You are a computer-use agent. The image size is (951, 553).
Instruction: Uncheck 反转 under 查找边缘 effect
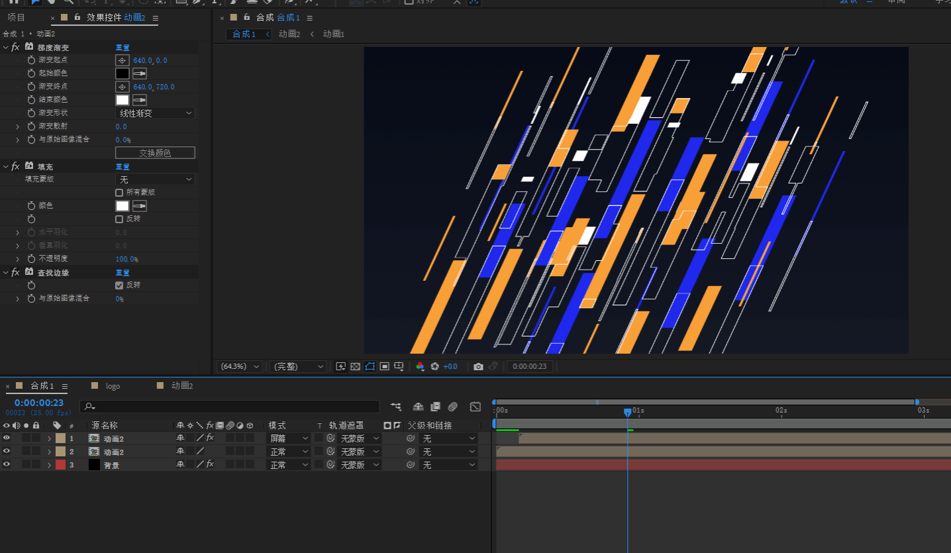[x=119, y=285]
